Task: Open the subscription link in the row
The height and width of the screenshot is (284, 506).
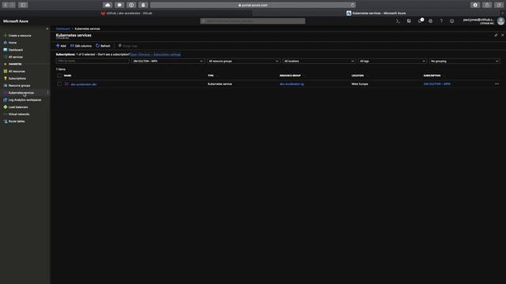Action: [x=436, y=84]
